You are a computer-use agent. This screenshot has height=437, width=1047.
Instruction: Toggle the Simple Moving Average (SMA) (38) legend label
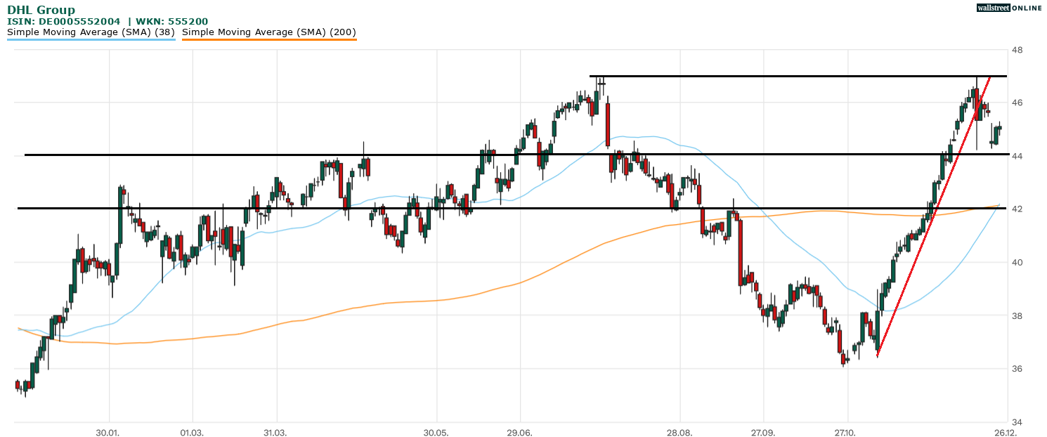click(91, 32)
